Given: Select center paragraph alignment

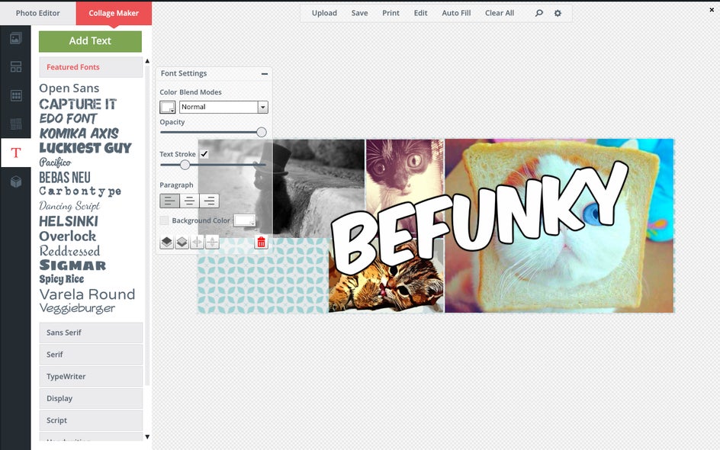Looking at the screenshot, I should pos(189,201).
